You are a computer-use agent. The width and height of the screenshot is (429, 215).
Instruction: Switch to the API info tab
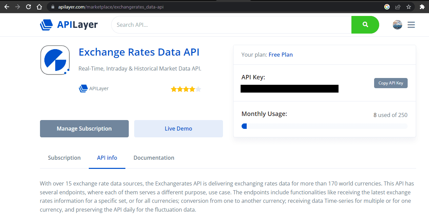point(107,158)
